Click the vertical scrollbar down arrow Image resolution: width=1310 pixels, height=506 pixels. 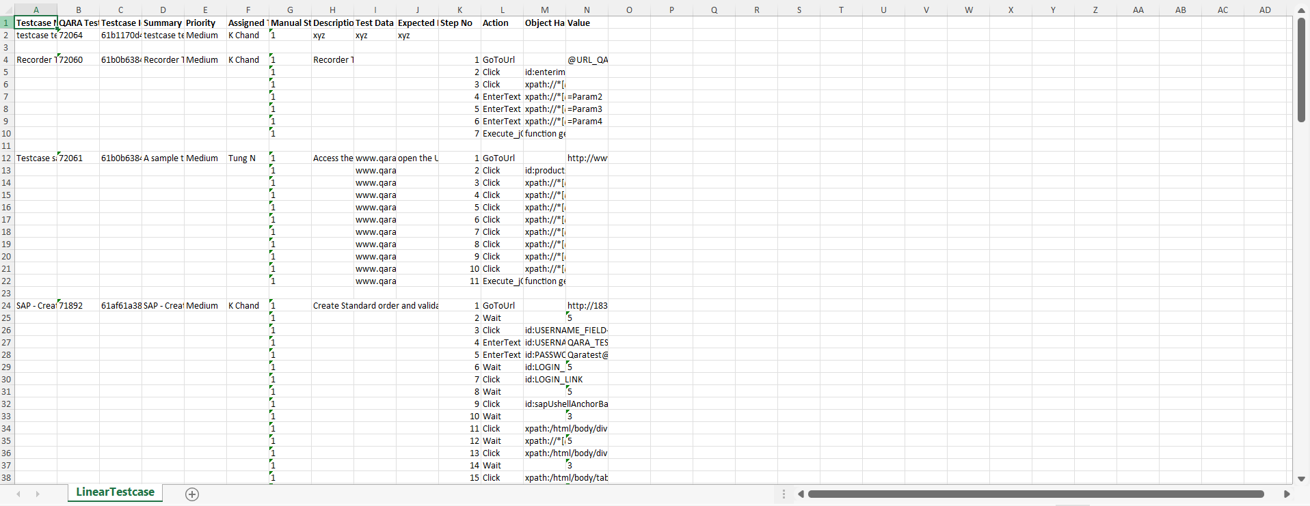(1301, 479)
